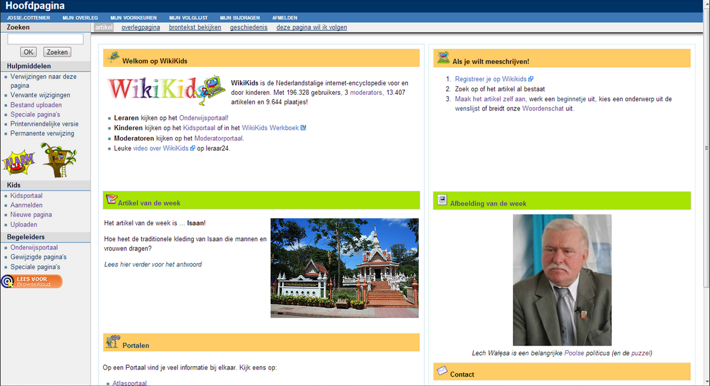Open Bestand uploaden link
The height and width of the screenshot is (386, 710).
(36, 105)
